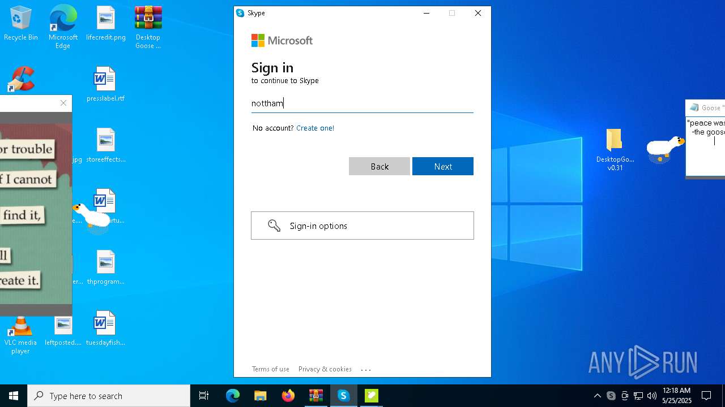Image resolution: width=725 pixels, height=407 pixels.
Task: Launch Edge from the taskbar
Action: click(x=233, y=396)
